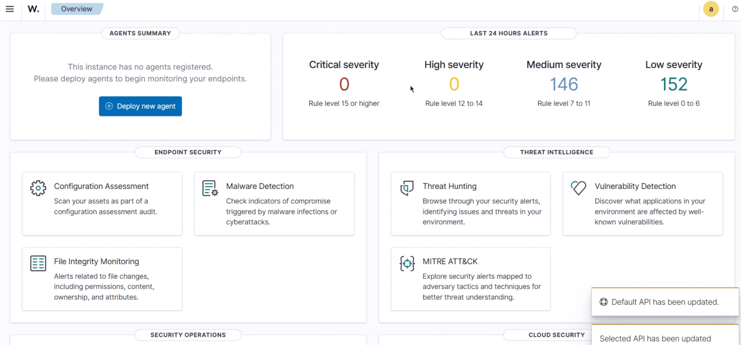Click the THREAT INTELLIGENCE section header

coord(557,152)
